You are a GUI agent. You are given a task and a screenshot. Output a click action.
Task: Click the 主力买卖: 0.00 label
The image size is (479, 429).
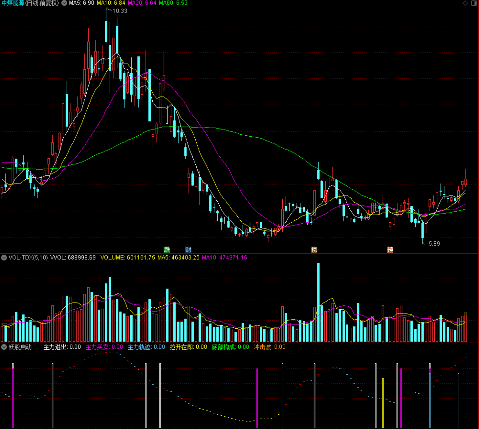pos(104,347)
